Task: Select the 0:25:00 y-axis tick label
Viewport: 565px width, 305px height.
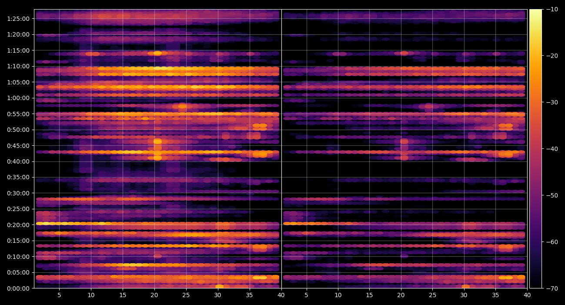Action: click(18, 209)
